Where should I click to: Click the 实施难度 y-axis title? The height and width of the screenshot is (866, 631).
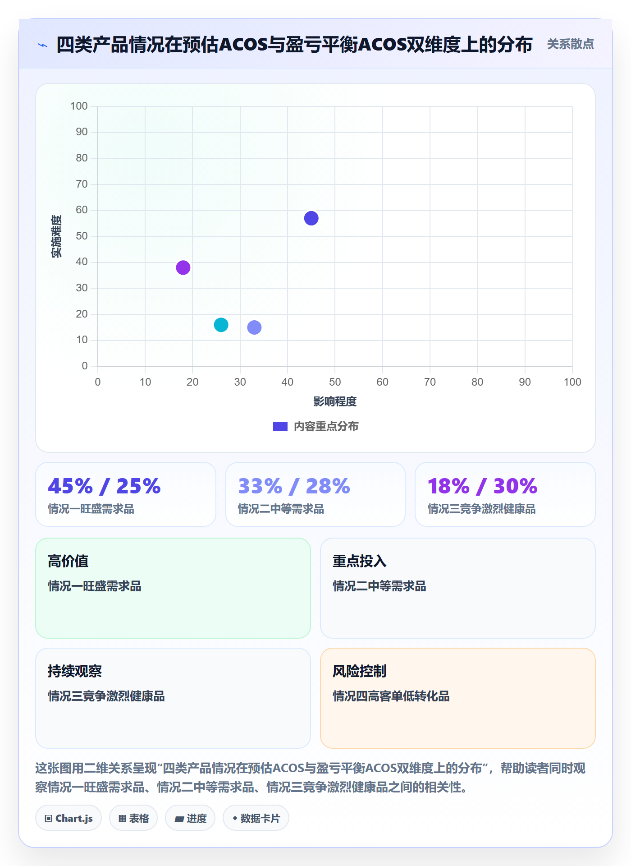[56, 236]
